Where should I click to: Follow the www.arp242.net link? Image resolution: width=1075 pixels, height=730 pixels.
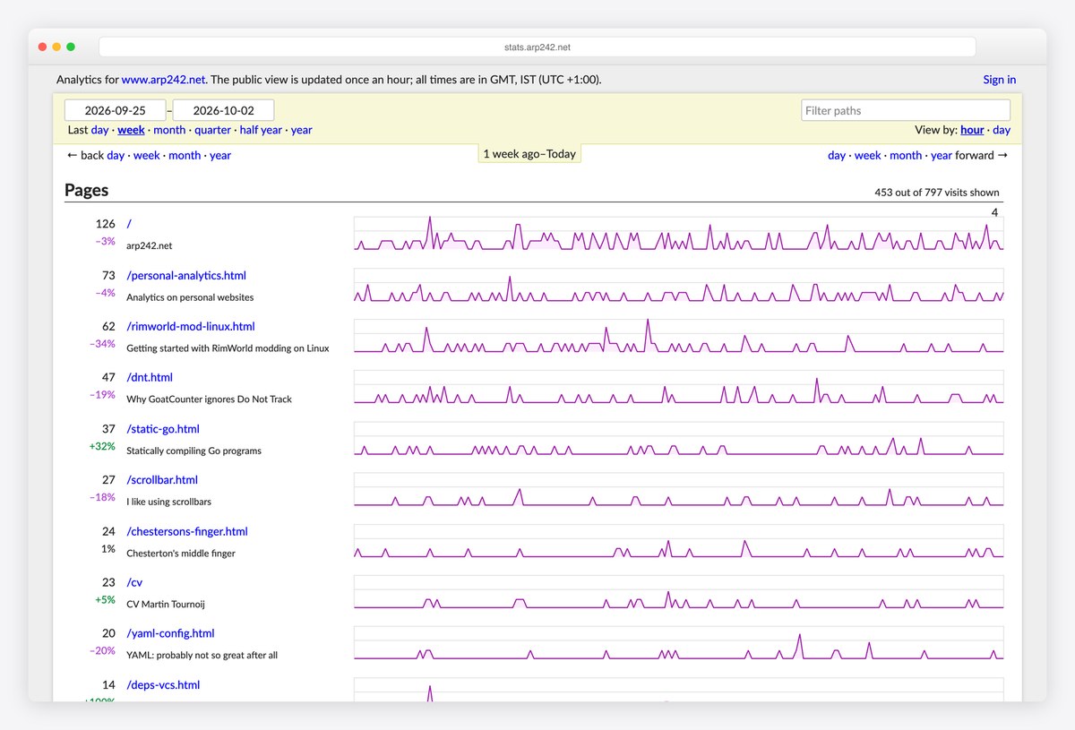pos(163,80)
